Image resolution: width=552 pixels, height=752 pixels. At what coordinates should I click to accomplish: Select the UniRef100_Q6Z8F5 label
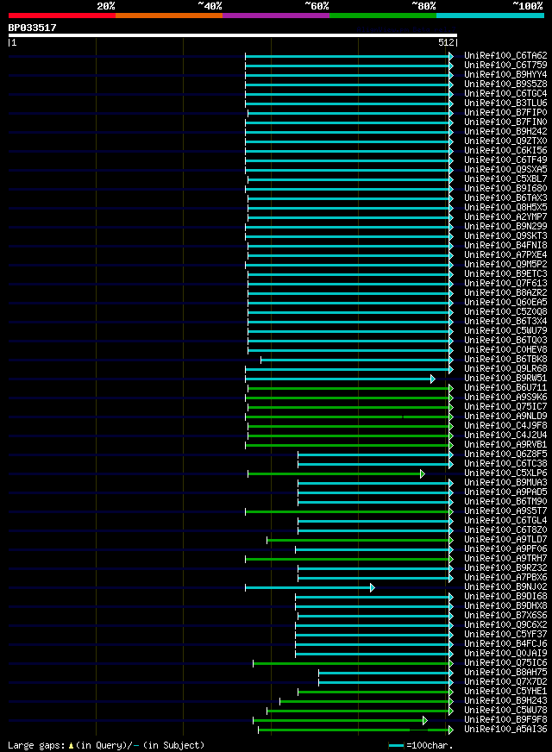click(505, 454)
